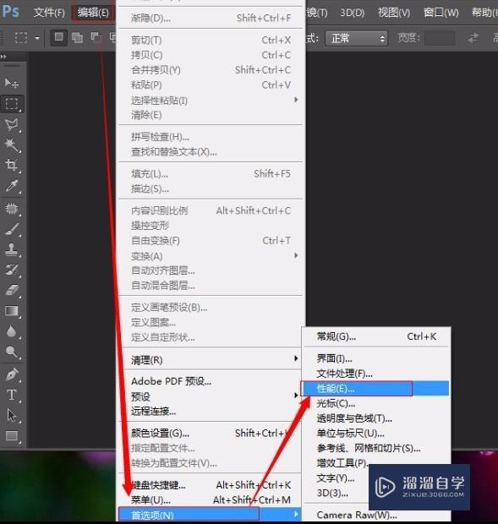
Task: Choose 远程连接... menu item
Action: [x=211, y=411]
